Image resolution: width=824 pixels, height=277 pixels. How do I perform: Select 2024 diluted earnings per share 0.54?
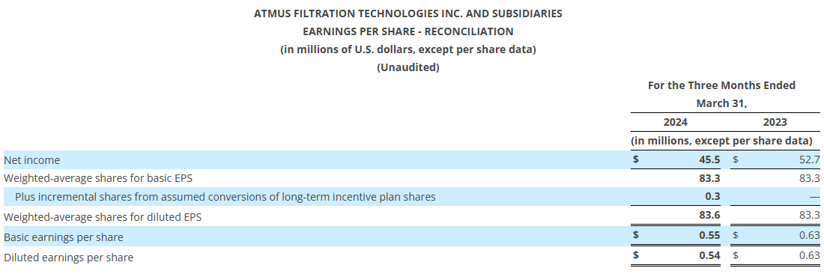pos(709,255)
